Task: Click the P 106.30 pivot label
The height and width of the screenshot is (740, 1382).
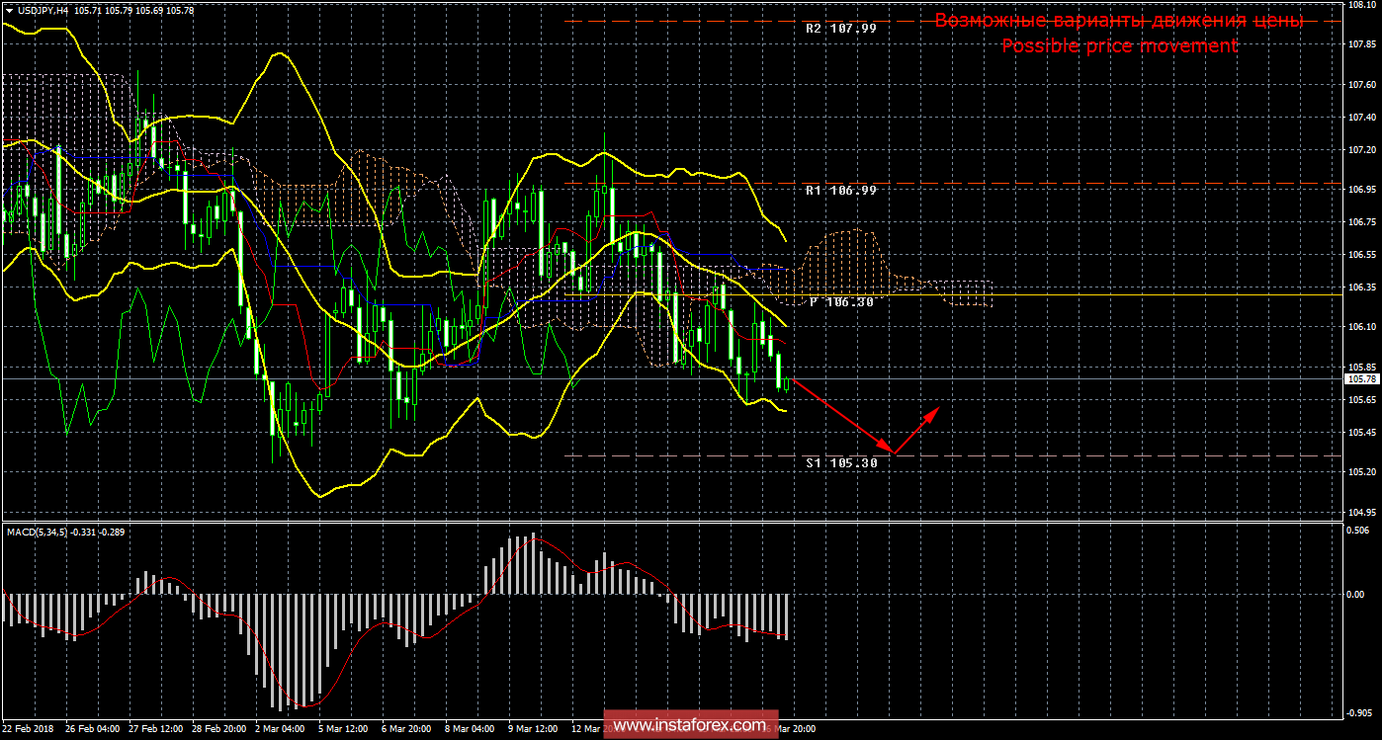Action: pyautogui.click(x=840, y=302)
